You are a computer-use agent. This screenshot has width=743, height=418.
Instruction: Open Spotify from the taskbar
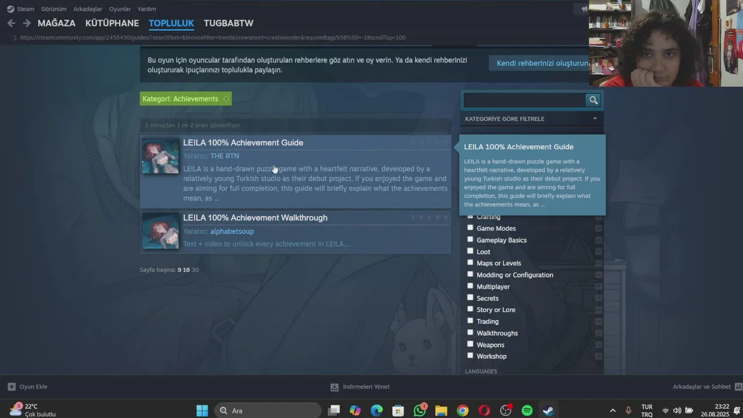click(527, 410)
